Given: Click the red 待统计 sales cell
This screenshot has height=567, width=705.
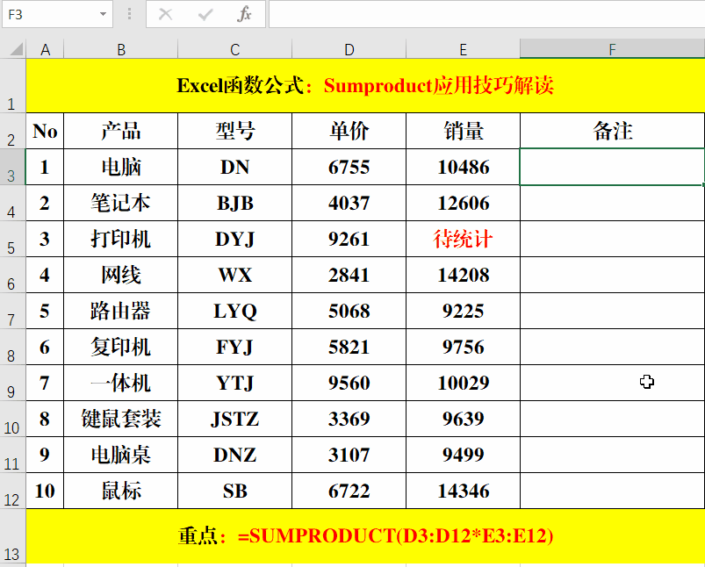Looking at the screenshot, I should (x=463, y=239).
